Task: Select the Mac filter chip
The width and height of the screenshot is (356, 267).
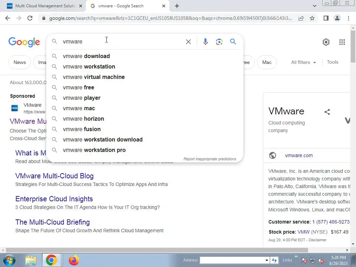Action: [267, 62]
